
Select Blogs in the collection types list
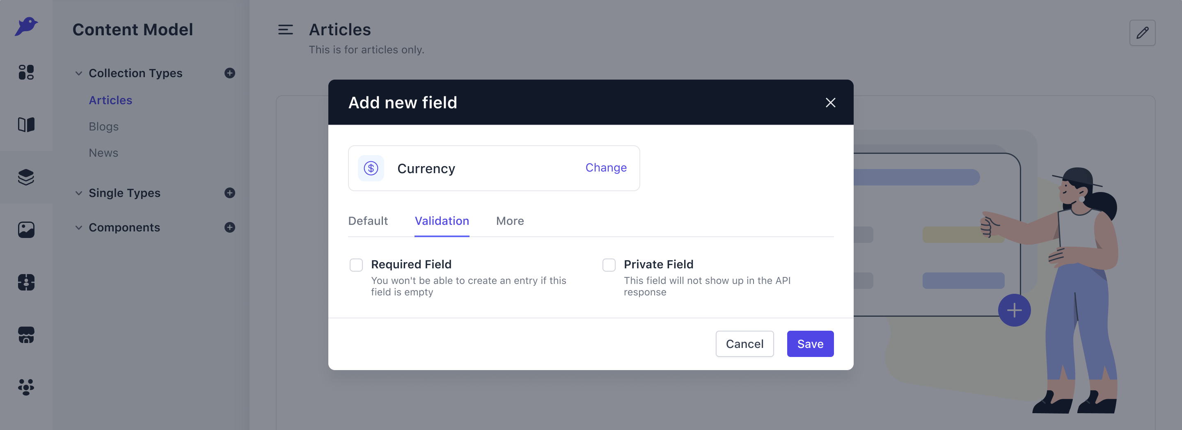pyautogui.click(x=104, y=126)
